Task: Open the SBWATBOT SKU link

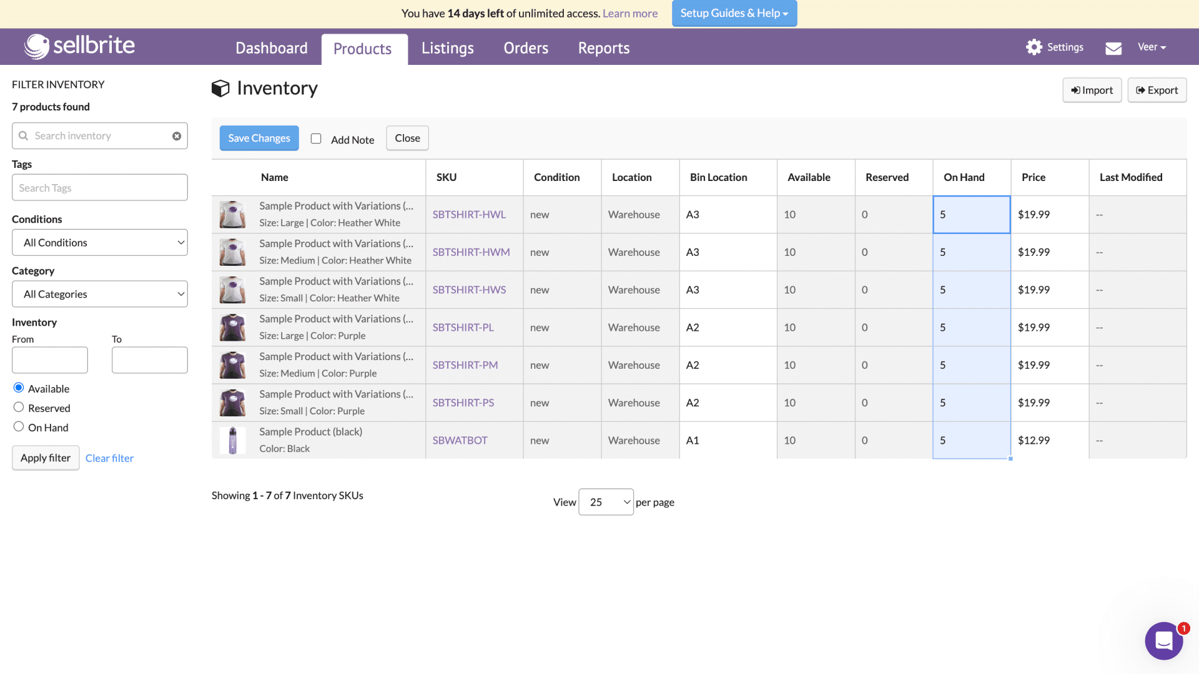Action: point(460,441)
